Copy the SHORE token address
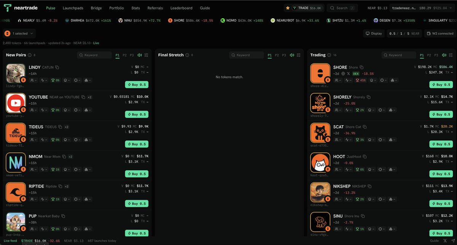Image resolution: width=457 pixels, height=245 pixels. click(362, 67)
